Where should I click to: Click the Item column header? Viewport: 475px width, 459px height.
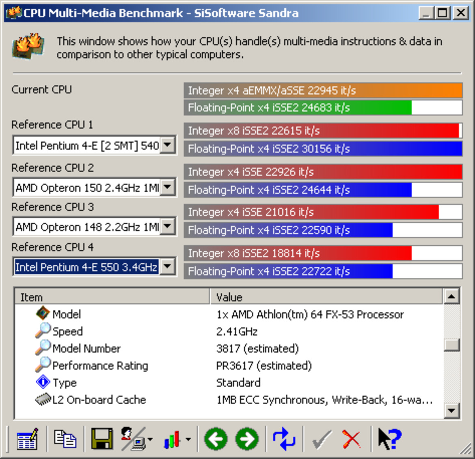[x=112, y=297]
